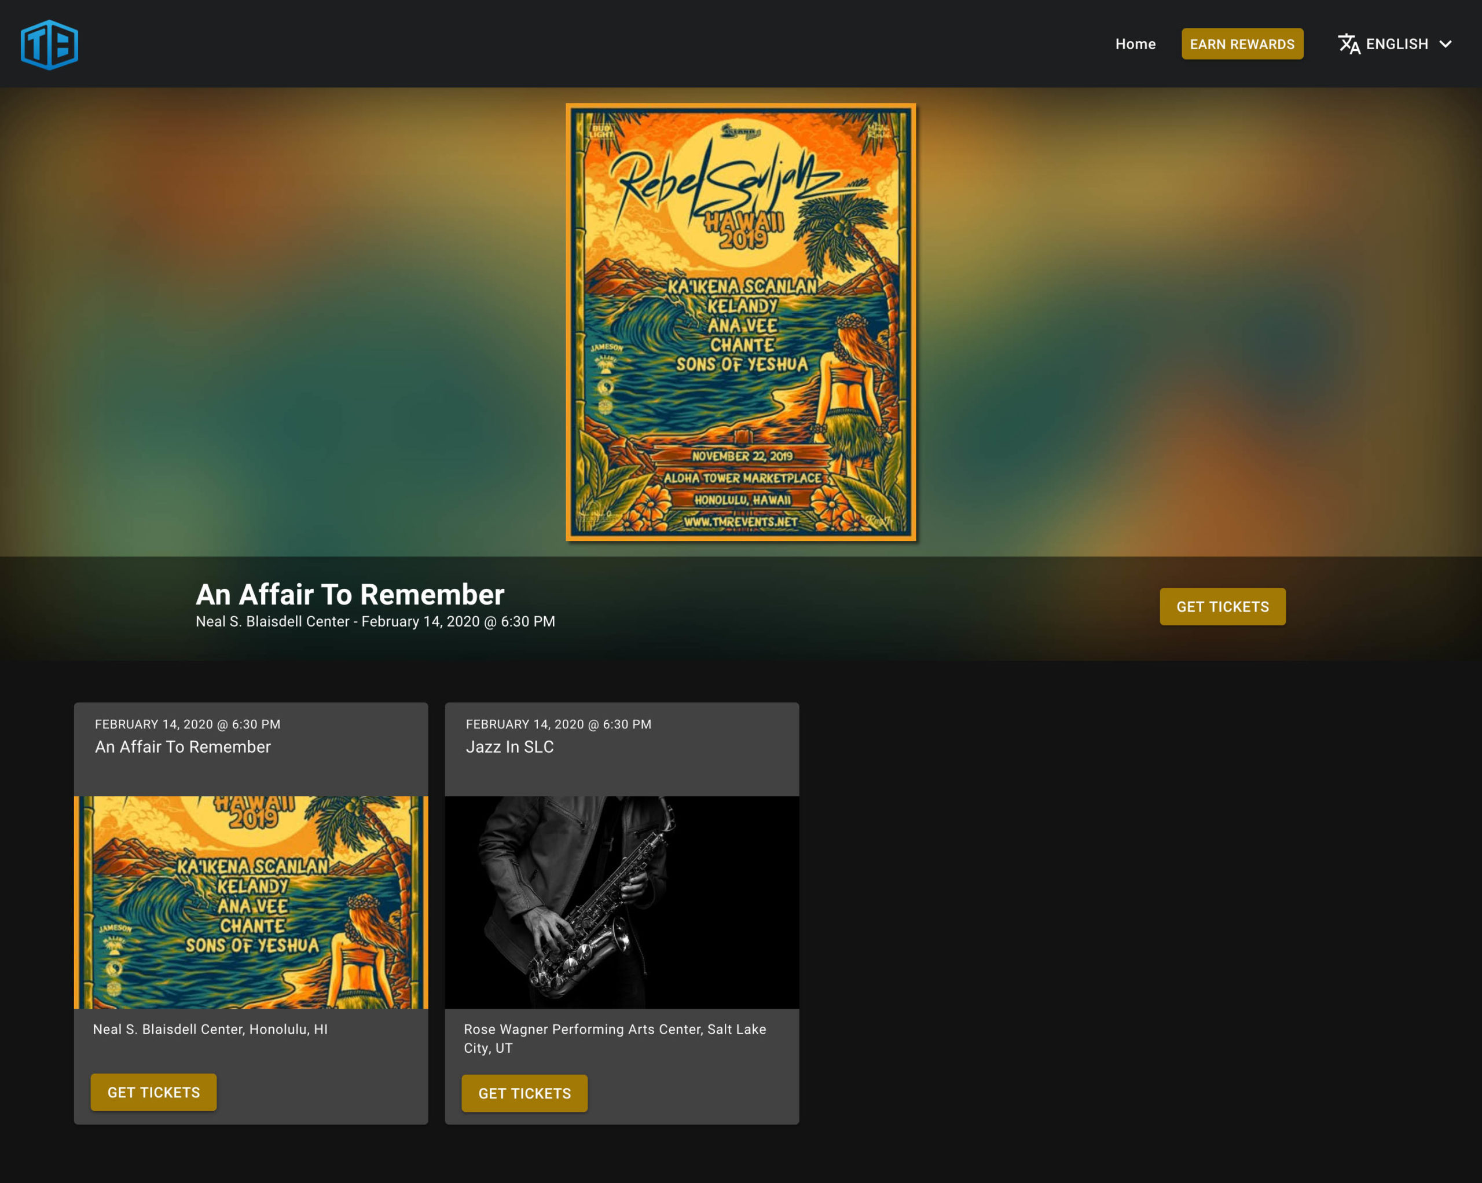
Task: Open the Jazz In SLC saxophone photo
Action: coord(622,902)
